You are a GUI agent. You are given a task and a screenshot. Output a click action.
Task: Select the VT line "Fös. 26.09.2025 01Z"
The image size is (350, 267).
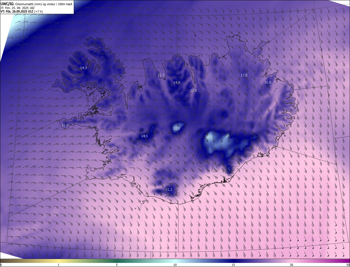19,11
